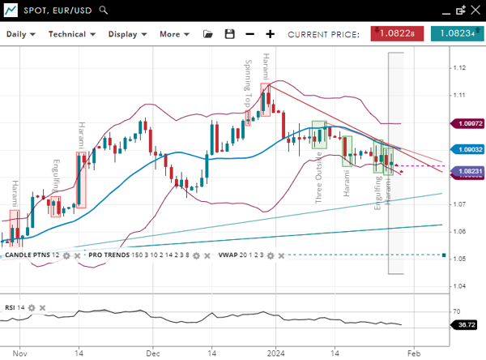Viewport: 486px width, 360px height.
Task: Remove the Candle Ptns indicator
Action: pyautogui.click(x=77, y=255)
